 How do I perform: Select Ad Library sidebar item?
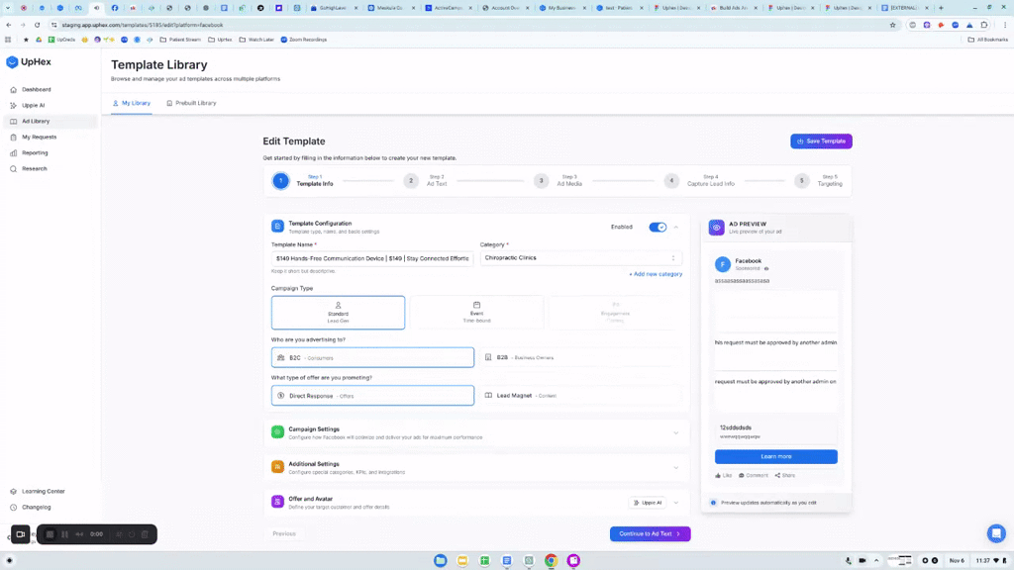[x=51, y=121]
